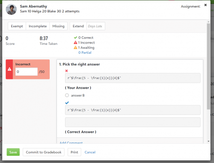Click the 'Assignment:' label
This screenshot has height=163, width=214.
(190, 6)
